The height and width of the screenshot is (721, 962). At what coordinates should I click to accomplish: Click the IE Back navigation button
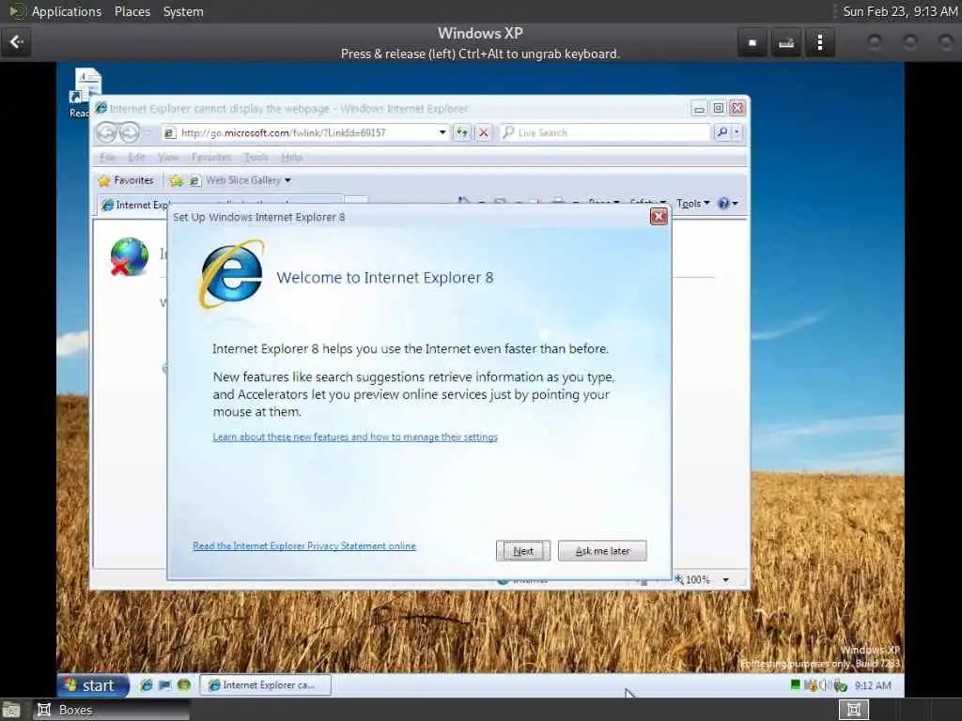coord(107,131)
